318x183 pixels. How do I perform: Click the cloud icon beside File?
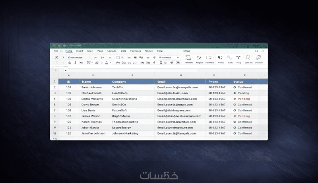click(61, 51)
